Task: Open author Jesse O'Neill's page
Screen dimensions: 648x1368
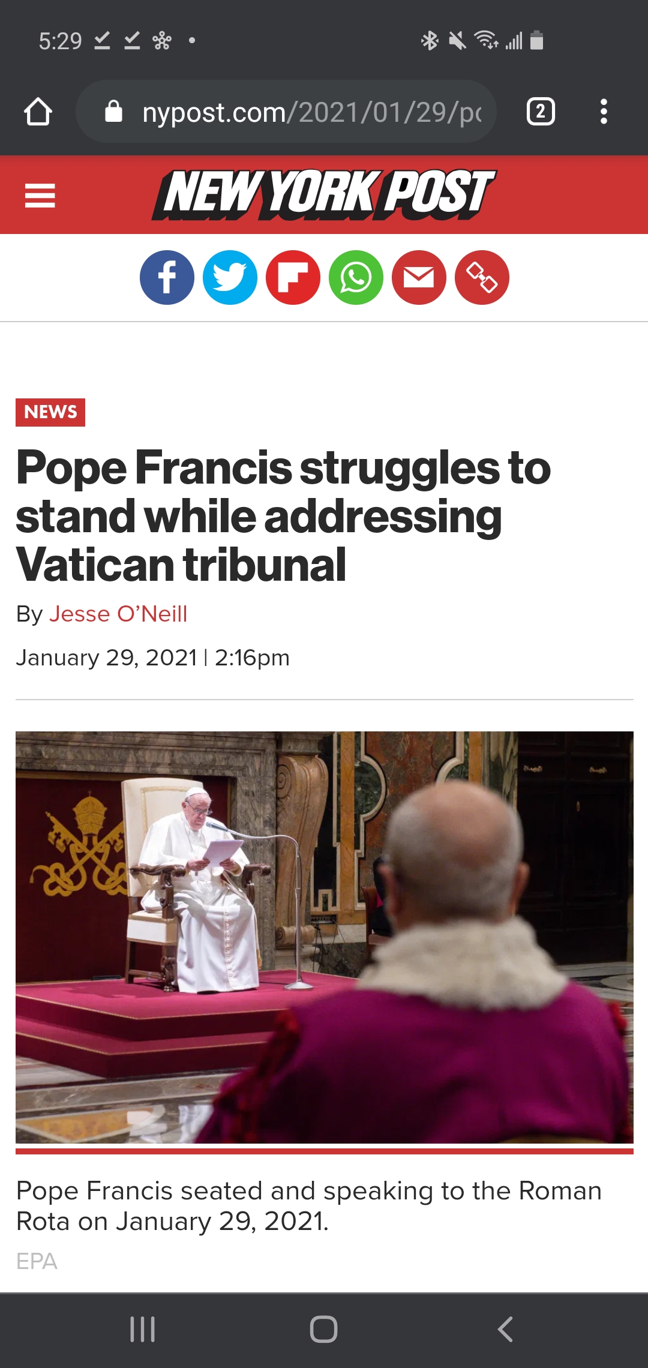Action: [118, 614]
